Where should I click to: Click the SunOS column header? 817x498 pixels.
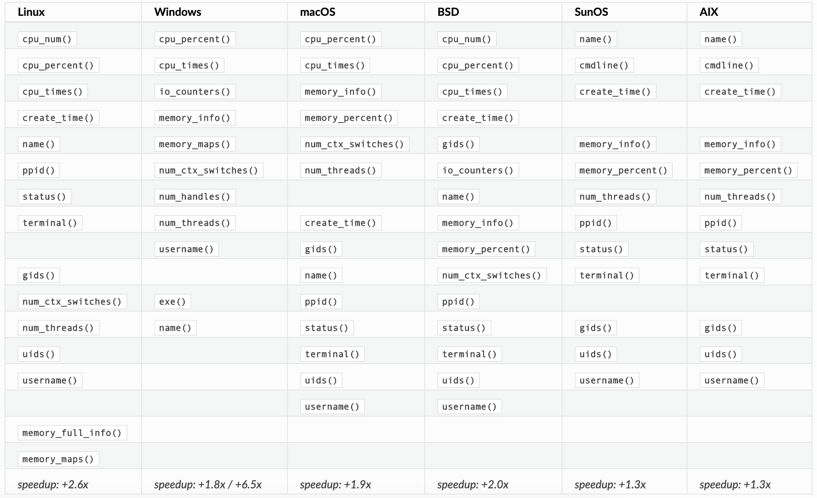point(591,12)
